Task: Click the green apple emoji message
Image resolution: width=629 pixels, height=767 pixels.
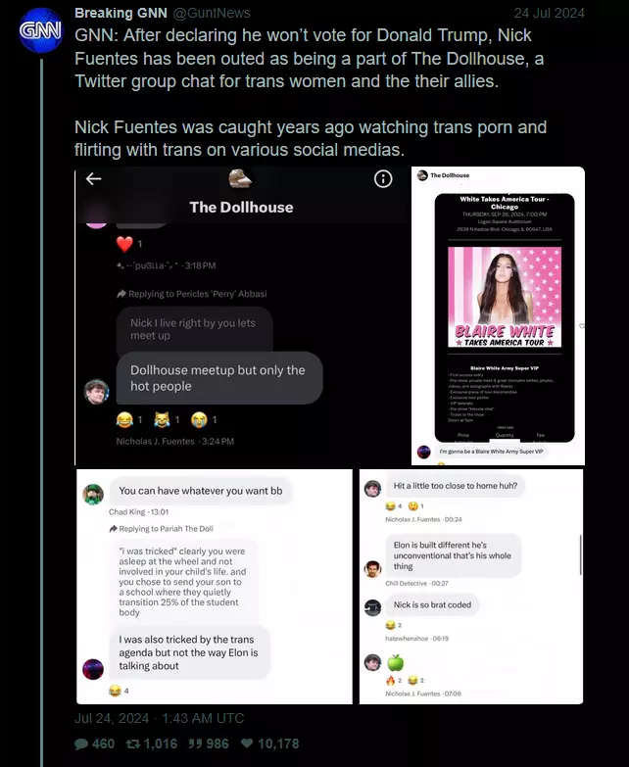Action: coord(395,663)
